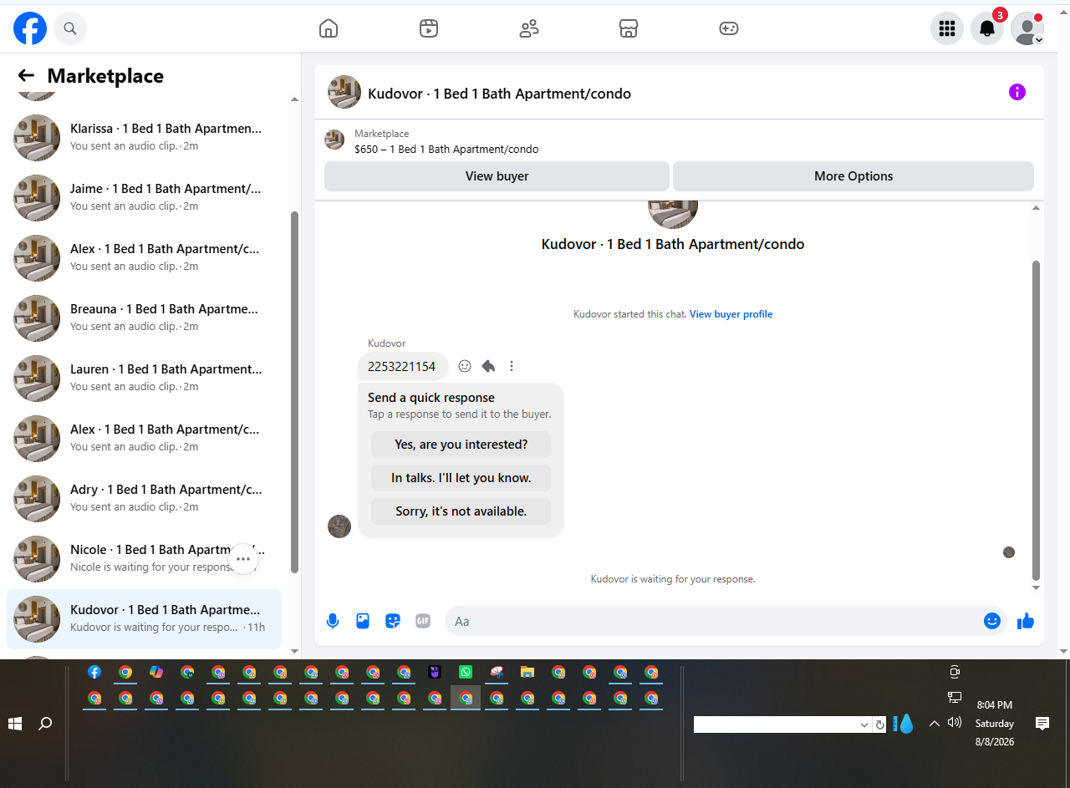Open WhatsApp from the taskbar
The width and height of the screenshot is (1070, 788).
pos(466,672)
